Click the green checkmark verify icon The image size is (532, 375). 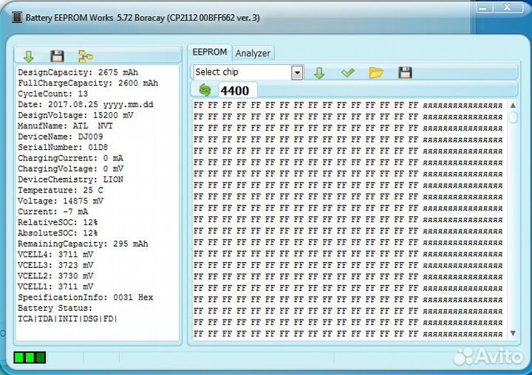348,72
